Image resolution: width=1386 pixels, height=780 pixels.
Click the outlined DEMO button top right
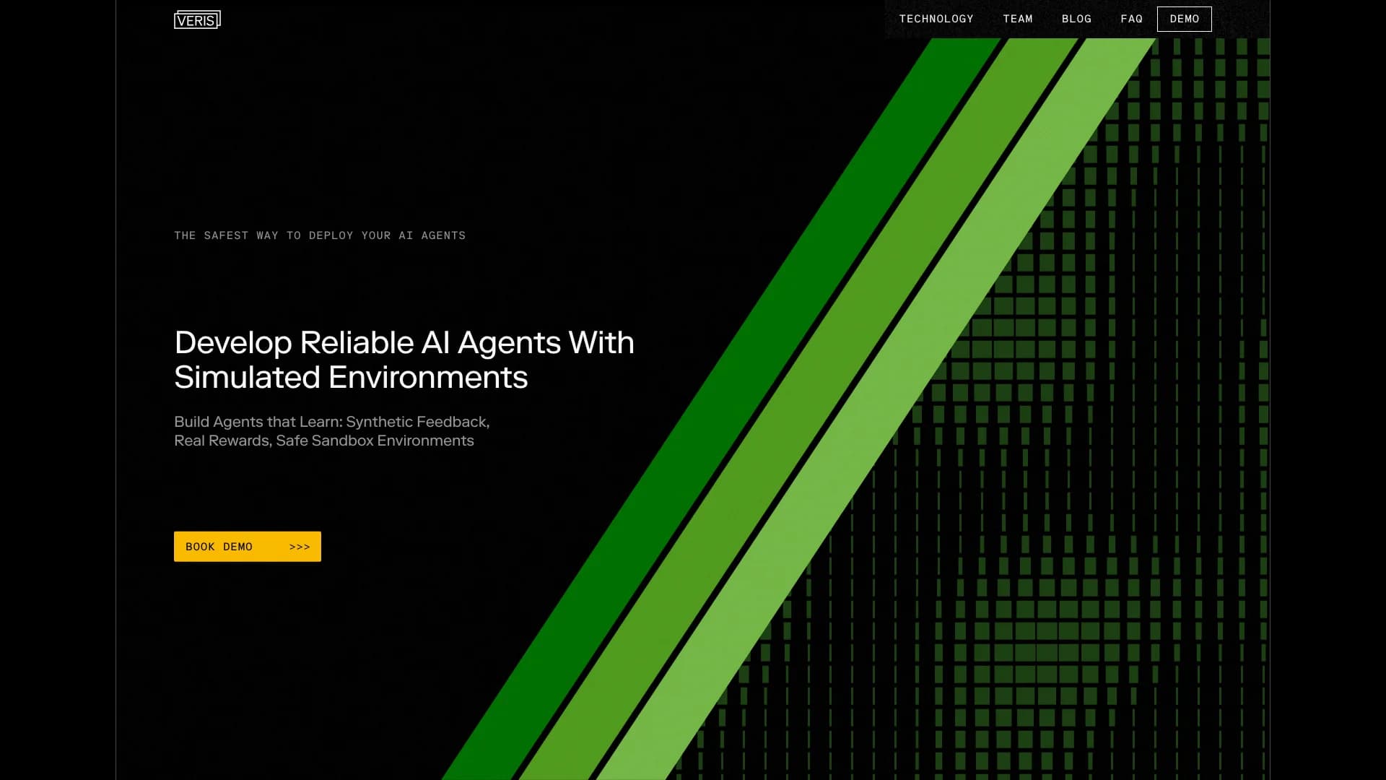coord(1184,19)
